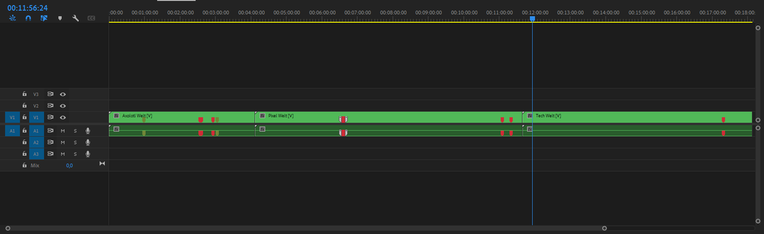This screenshot has width=764, height=234.
Task: Select the Pixel Welt [V] video clip
Action: pos(388,117)
